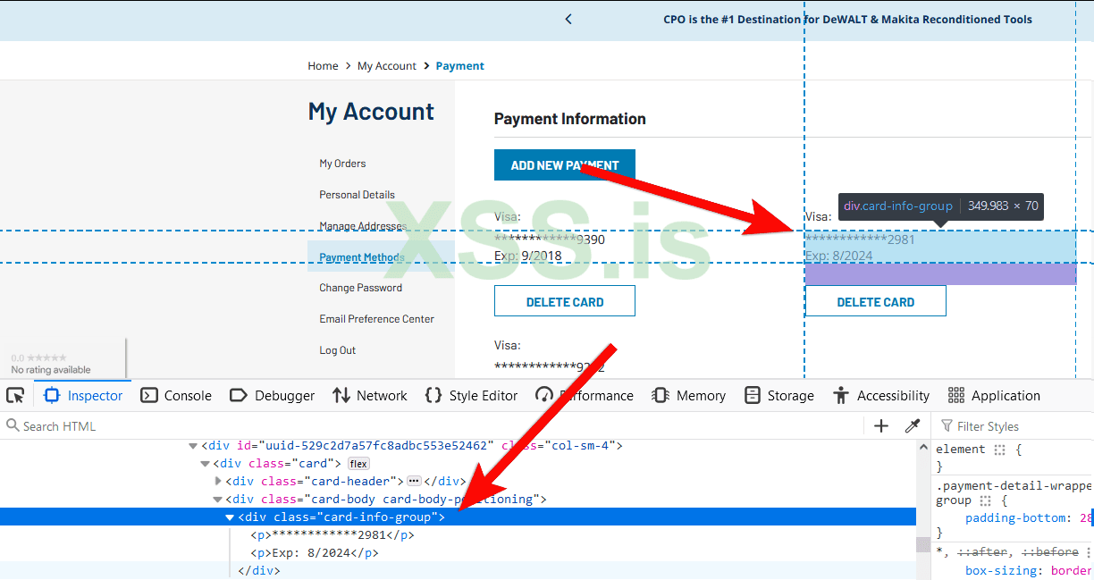The height and width of the screenshot is (580, 1094).
Task: Click previous arrow in promo banner
Action: tap(568, 19)
